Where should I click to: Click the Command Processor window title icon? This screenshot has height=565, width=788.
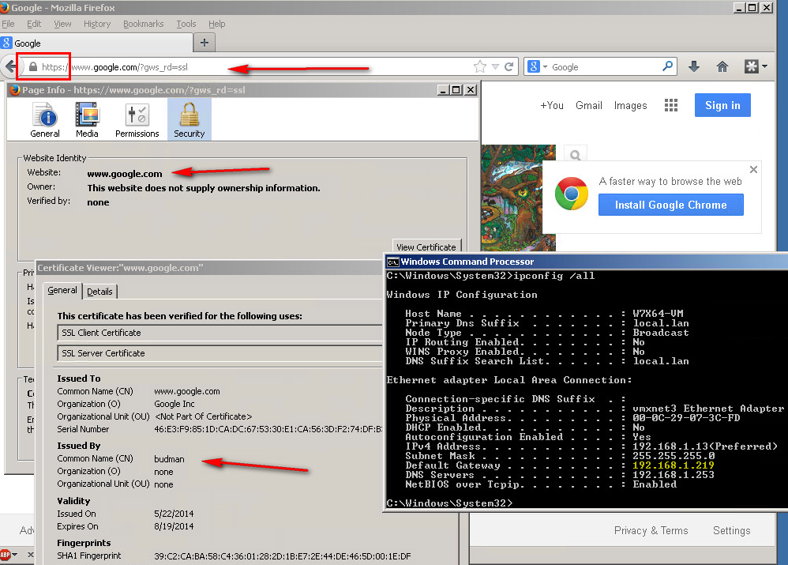coord(392,262)
